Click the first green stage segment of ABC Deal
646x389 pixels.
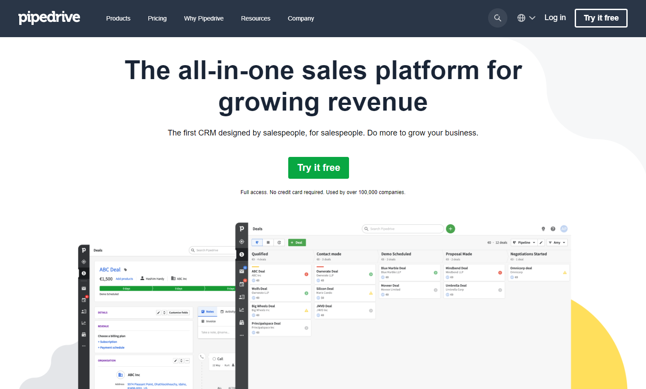coord(126,288)
